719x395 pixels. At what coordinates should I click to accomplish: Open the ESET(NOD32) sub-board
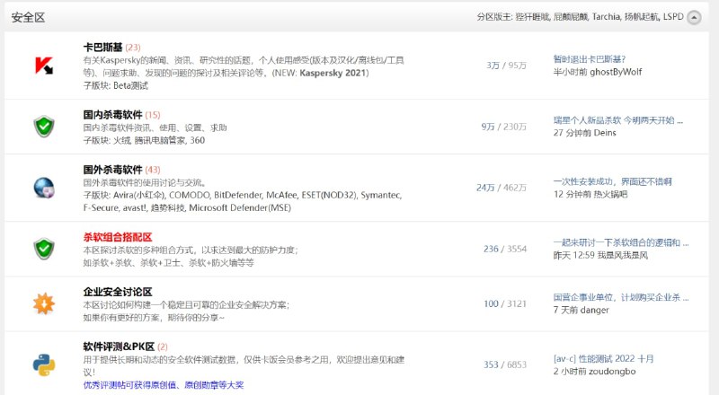click(329, 195)
